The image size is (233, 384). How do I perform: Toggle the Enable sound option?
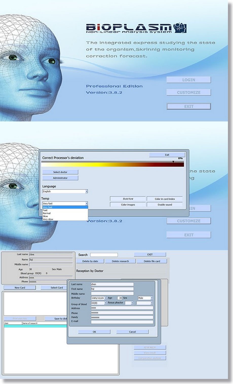(x=165, y=205)
